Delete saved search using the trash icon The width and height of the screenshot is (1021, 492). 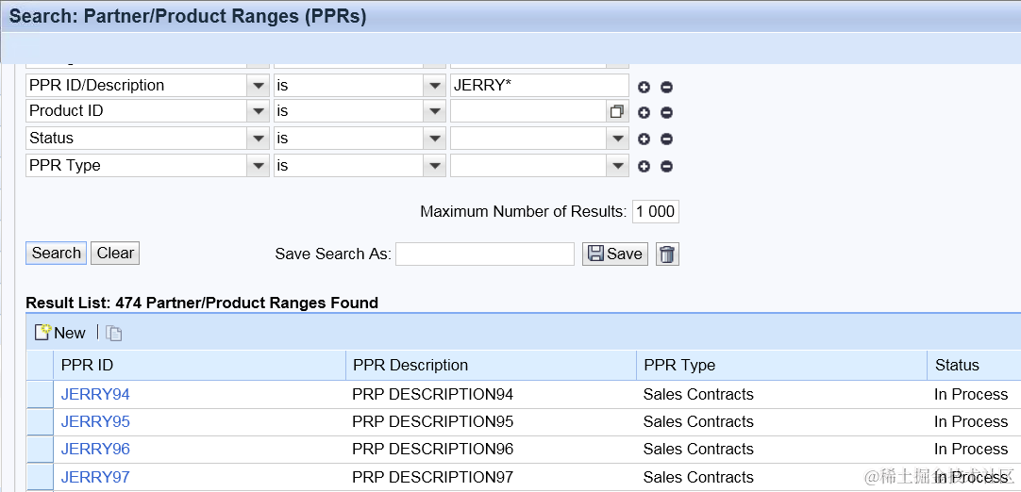(x=667, y=254)
